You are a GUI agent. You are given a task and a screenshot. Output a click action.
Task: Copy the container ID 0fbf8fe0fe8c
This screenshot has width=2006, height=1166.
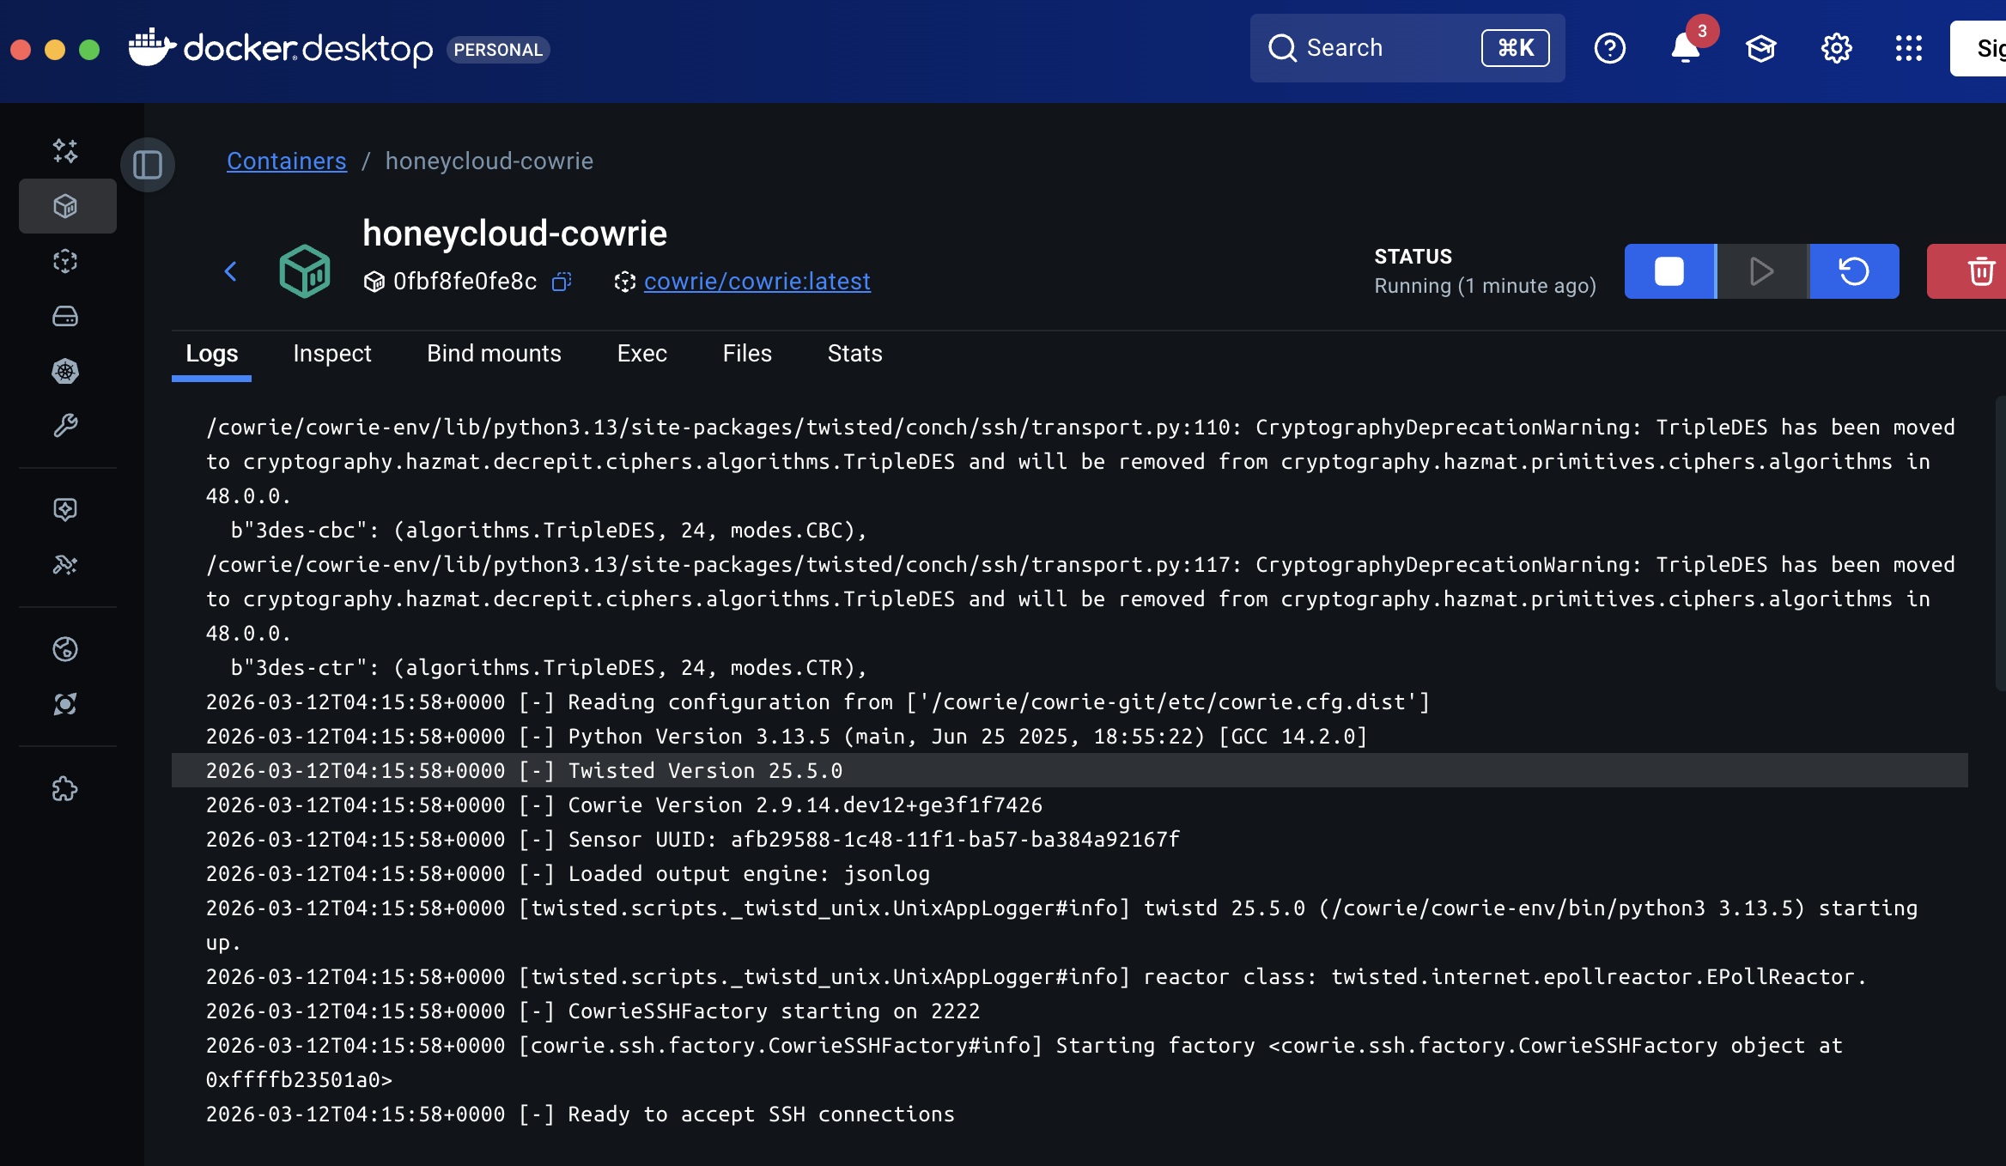point(562,282)
